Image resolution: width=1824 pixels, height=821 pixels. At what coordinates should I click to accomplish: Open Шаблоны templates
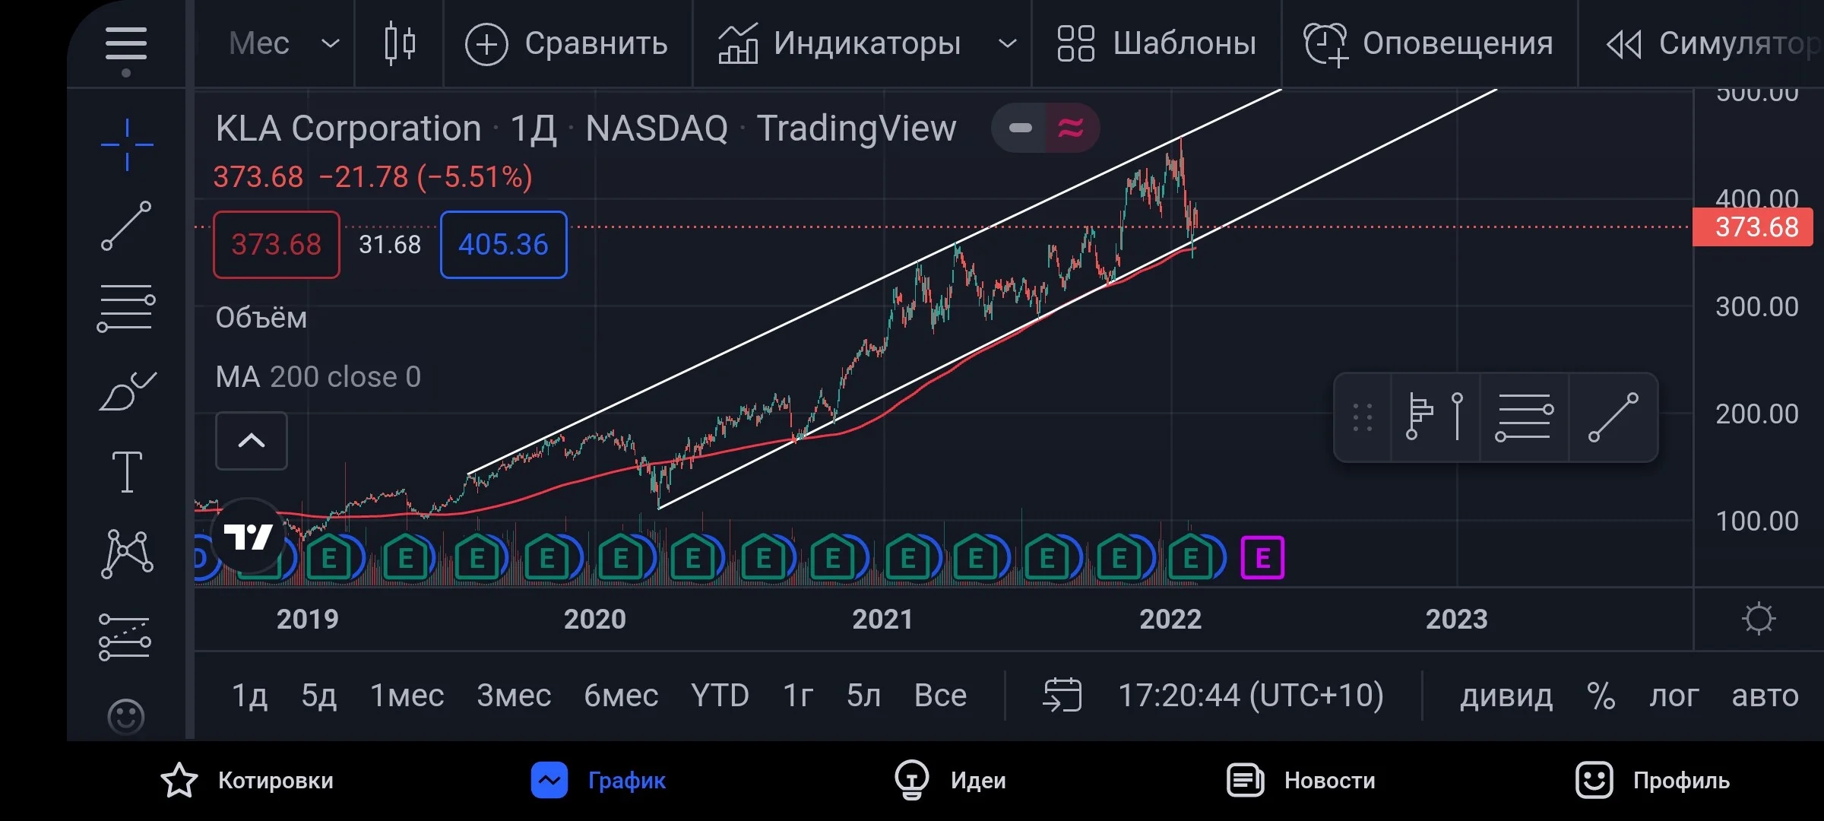(1156, 43)
